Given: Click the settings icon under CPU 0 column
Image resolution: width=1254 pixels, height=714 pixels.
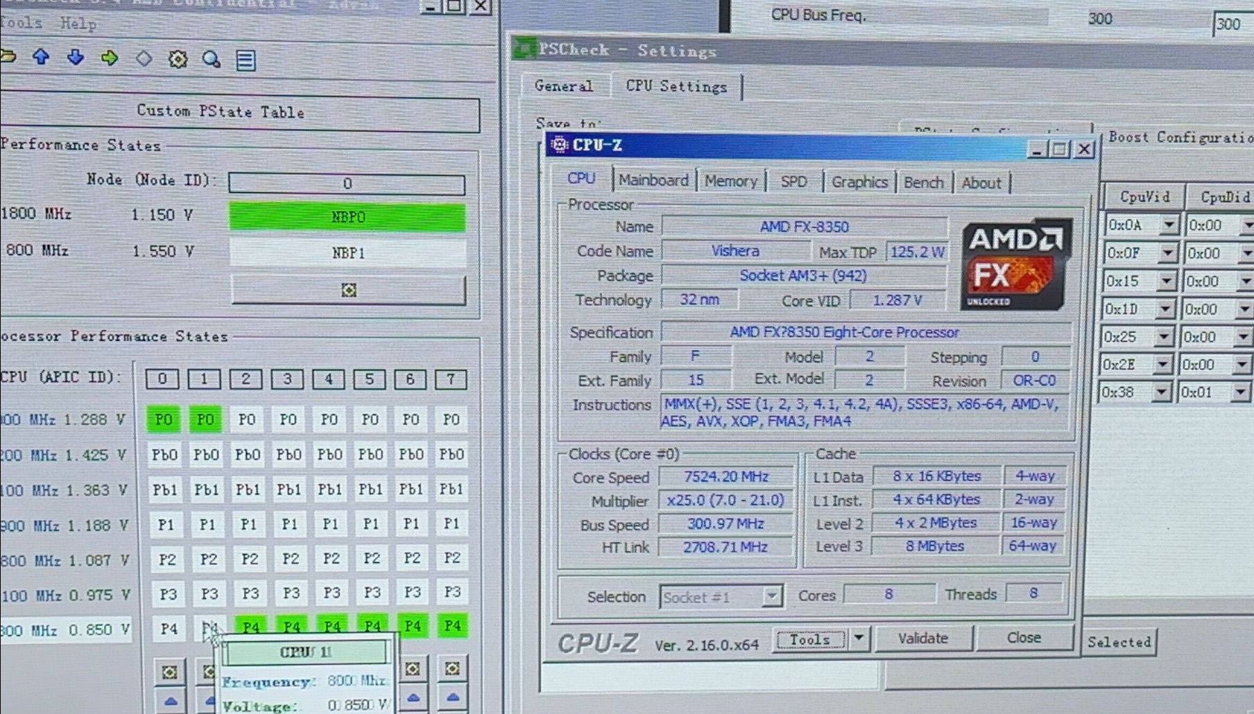Looking at the screenshot, I should click(x=169, y=672).
